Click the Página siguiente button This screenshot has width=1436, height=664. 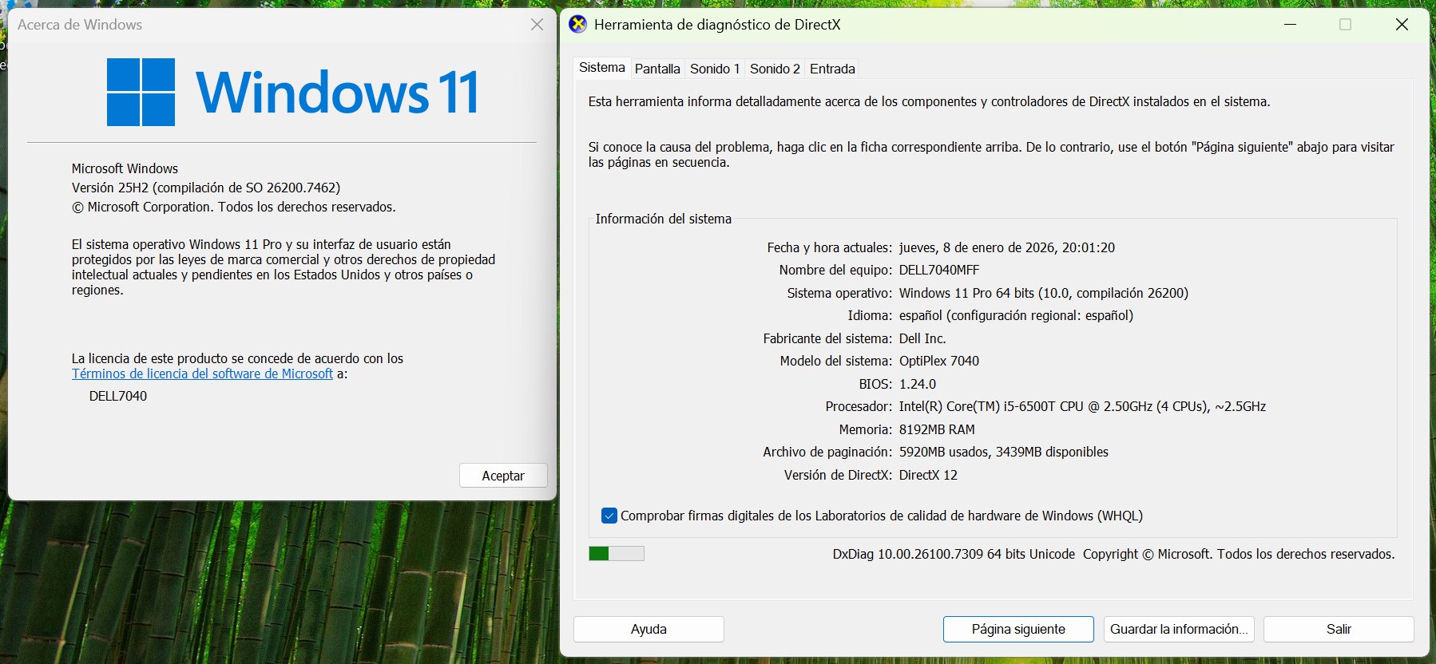[x=1017, y=629]
